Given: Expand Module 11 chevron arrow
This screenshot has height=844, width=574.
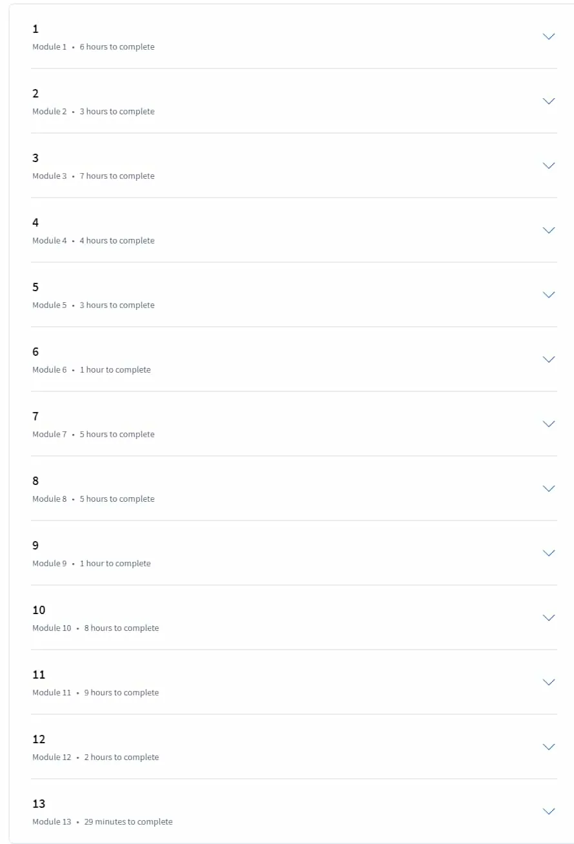Looking at the screenshot, I should click(x=549, y=683).
